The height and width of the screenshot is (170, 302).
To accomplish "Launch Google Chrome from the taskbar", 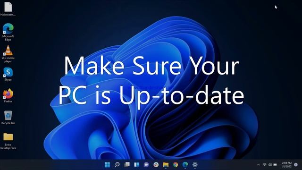I will pos(176,165).
